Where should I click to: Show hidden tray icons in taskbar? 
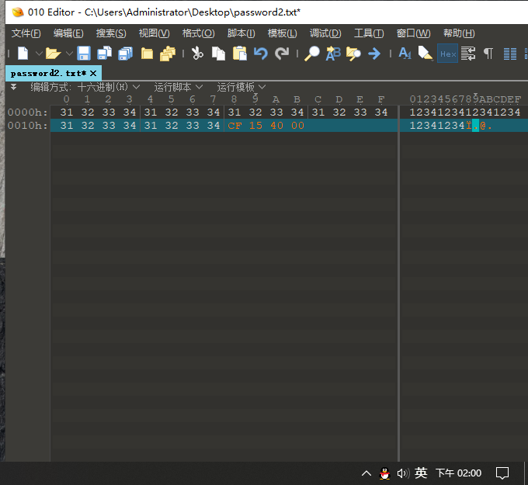point(366,473)
